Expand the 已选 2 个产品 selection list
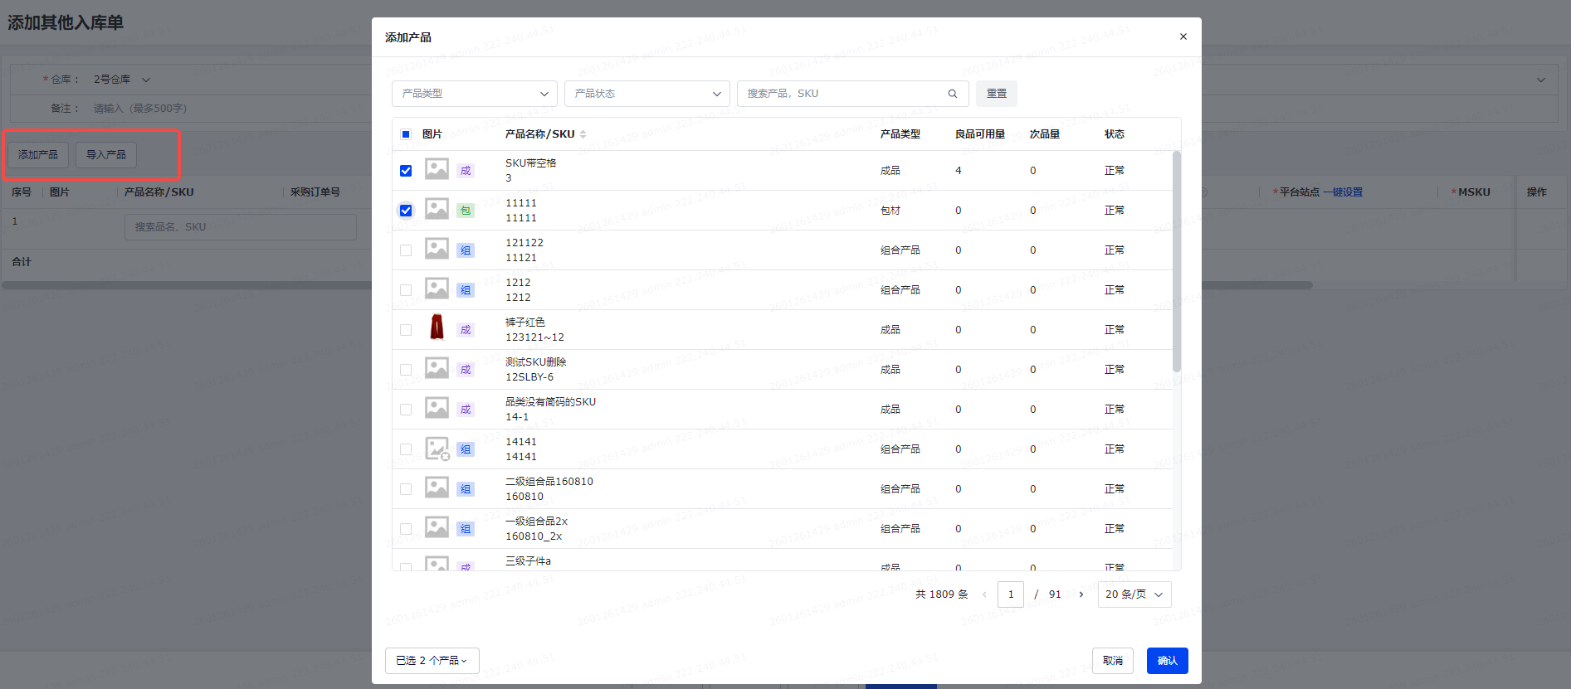 tap(432, 661)
